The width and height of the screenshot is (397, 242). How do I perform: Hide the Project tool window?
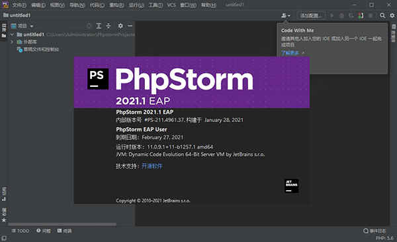(130, 26)
